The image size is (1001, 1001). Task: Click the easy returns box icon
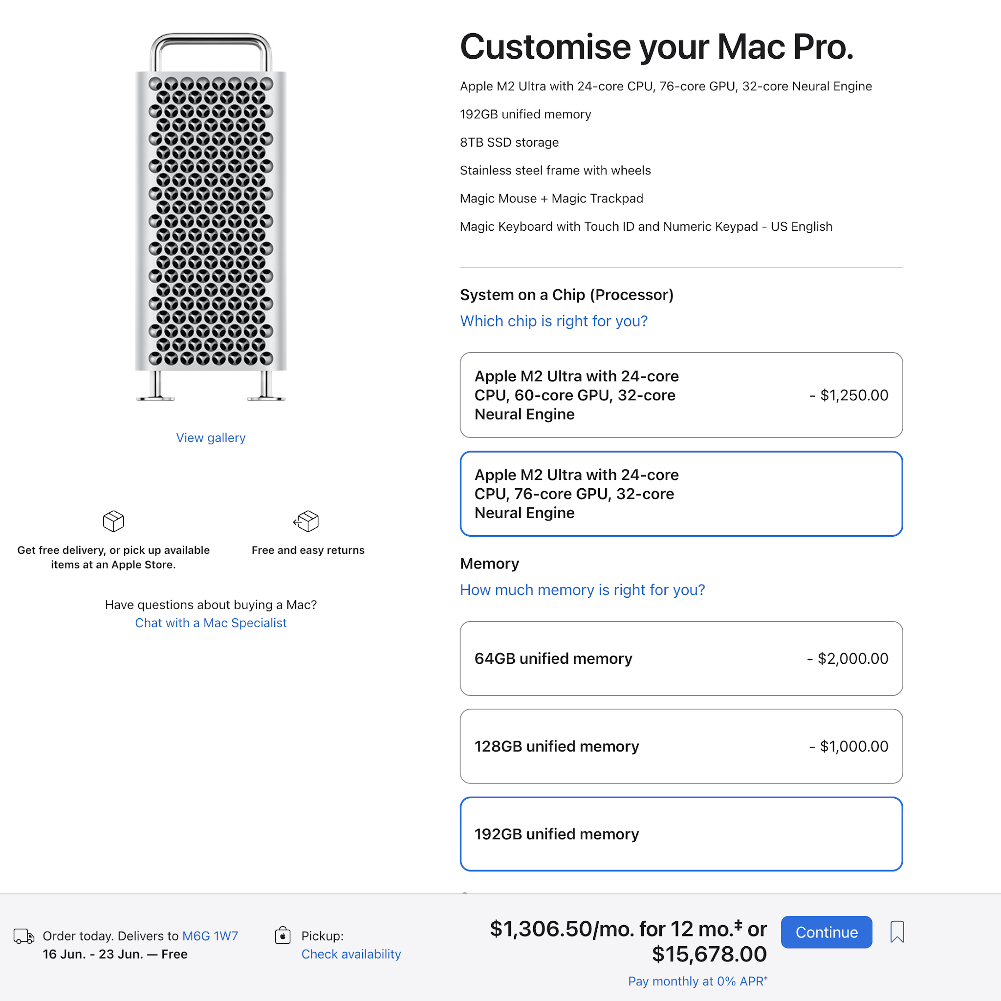click(306, 521)
